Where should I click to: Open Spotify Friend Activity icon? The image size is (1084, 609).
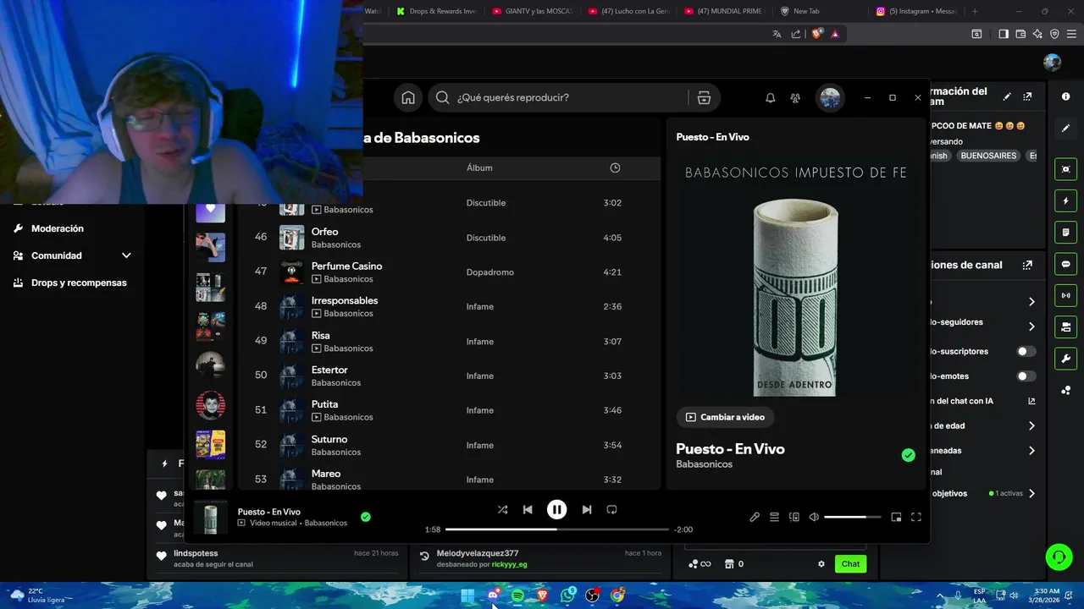point(795,98)
